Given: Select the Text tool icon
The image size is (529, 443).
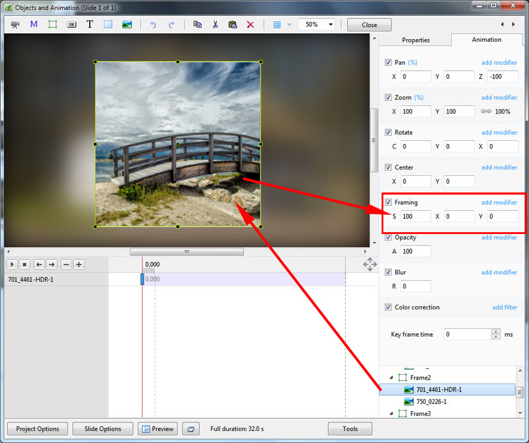Looking at the screenshot, I should click(x=89, y=24).
